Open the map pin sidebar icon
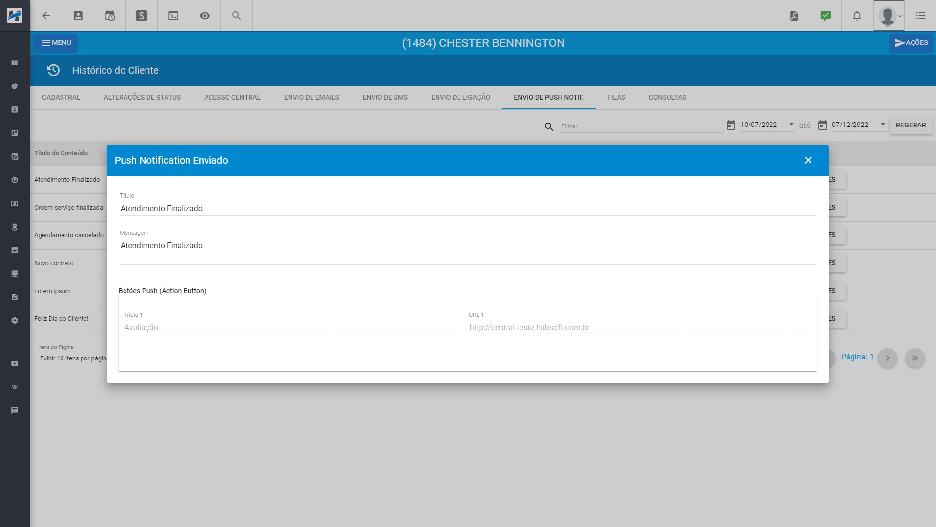Viewport: 936px width, 527px height. 15,227
